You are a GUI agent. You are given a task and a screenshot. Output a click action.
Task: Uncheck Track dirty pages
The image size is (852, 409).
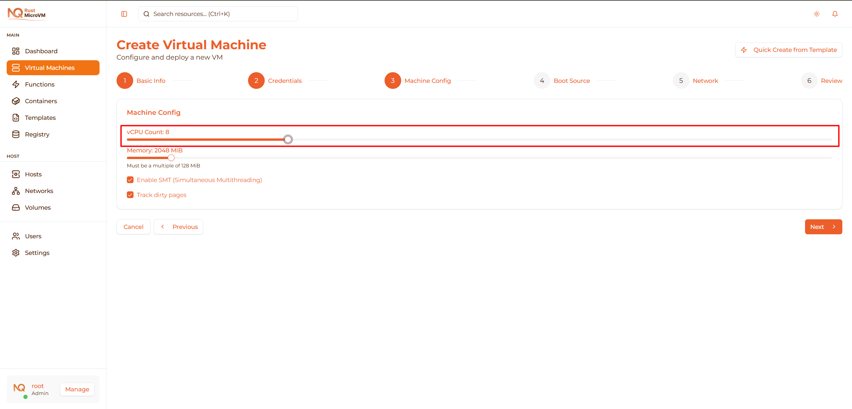pos(130,194)
